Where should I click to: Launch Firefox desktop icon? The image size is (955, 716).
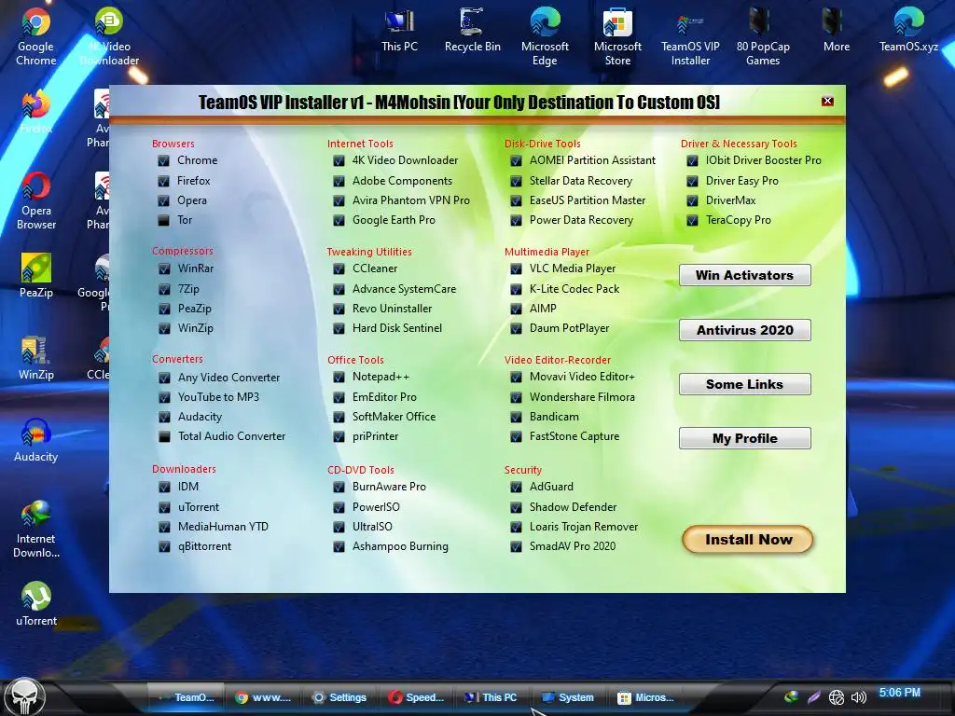36,112
